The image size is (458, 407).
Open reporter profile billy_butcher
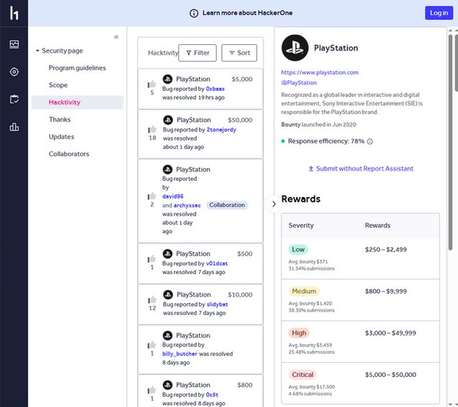tap(180, 353)
